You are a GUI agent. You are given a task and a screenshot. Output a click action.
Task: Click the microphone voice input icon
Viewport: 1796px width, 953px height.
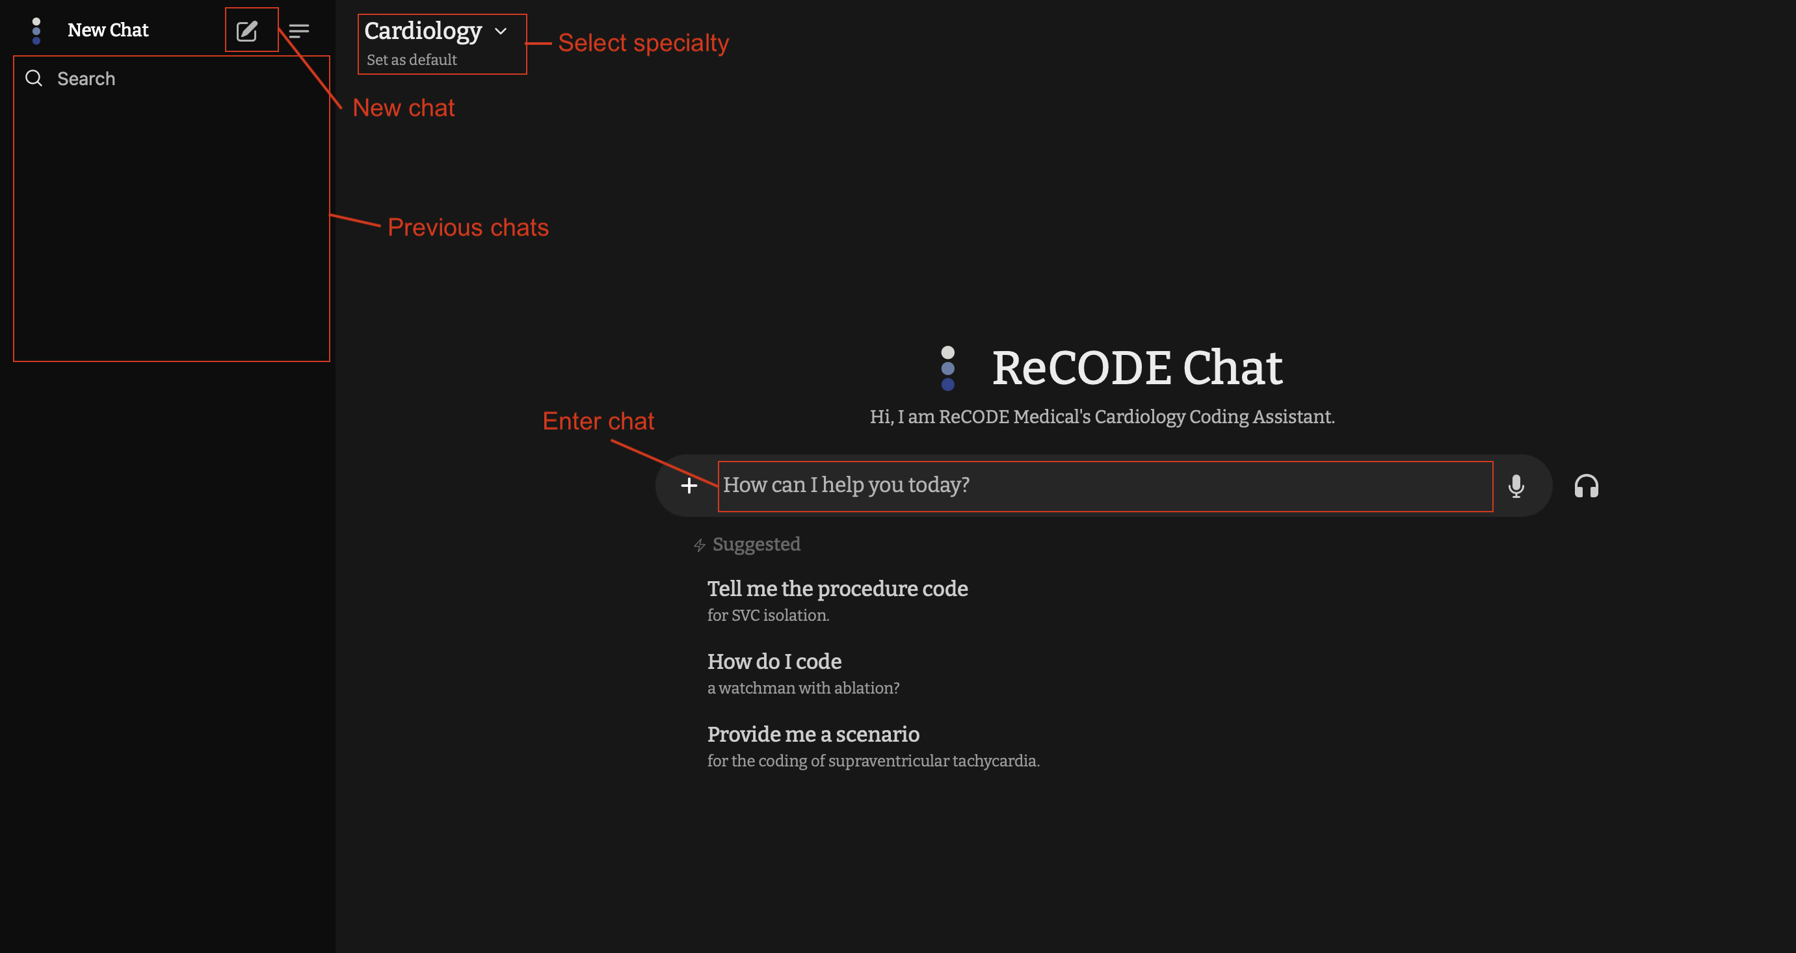click(1516, 486)
